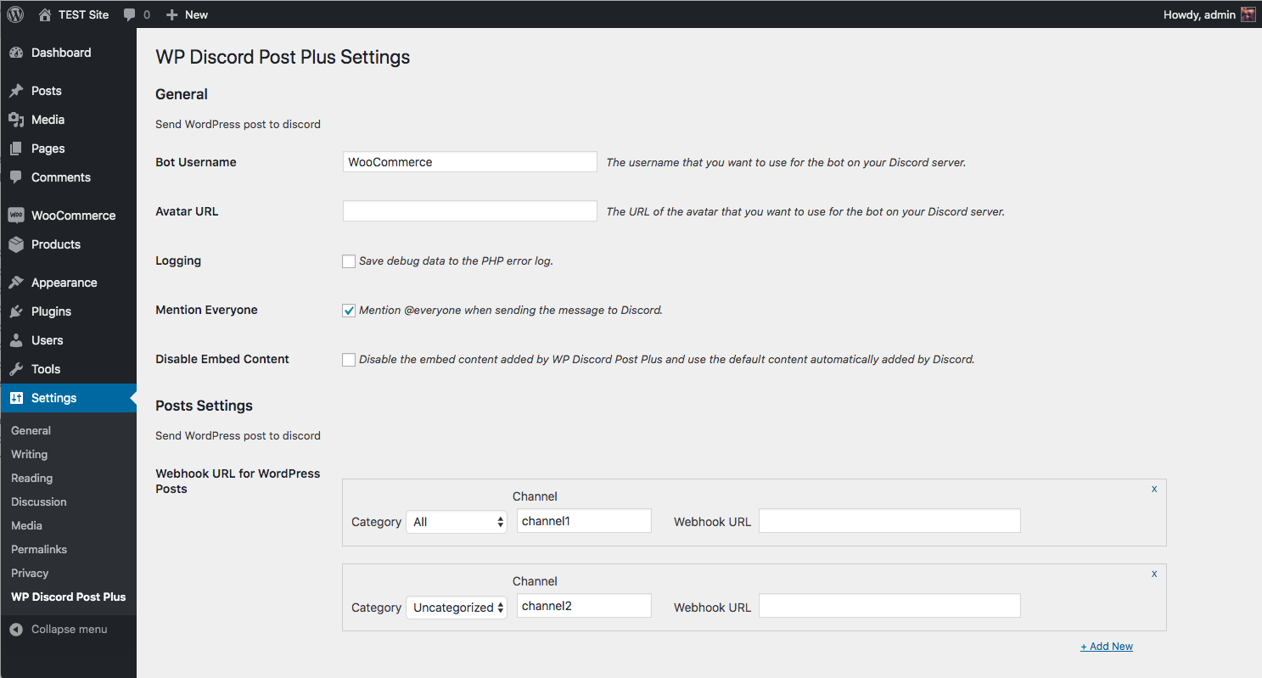
Task: Tick the Disable Embed Content checkbox
Action: point(349,360)
